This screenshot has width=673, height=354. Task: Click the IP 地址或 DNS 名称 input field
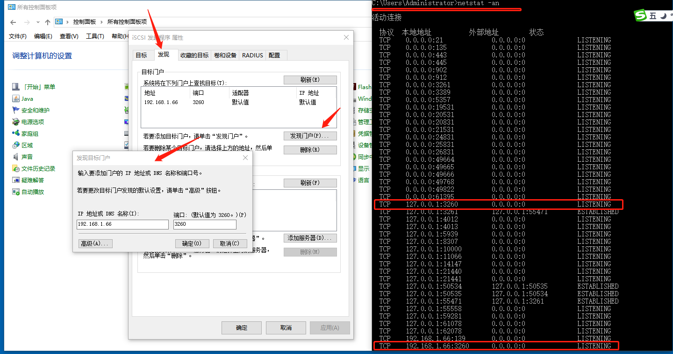[x=122, y=224]
